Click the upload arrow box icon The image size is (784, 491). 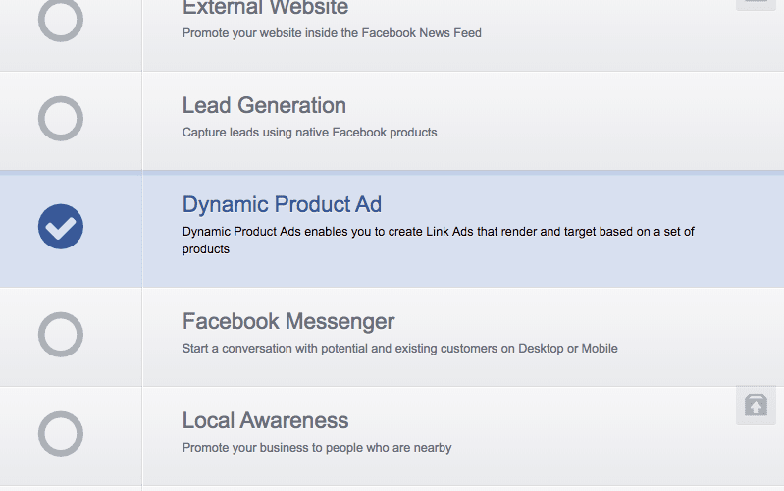pyautogui.click(x=756, y=406)
